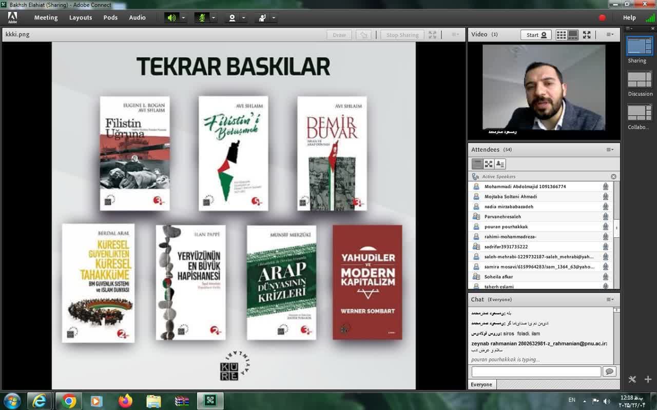This screenshot has height=410, width=657.
Task: Select the Discussion layout thumbnail
Action: [x=640, y=79]
